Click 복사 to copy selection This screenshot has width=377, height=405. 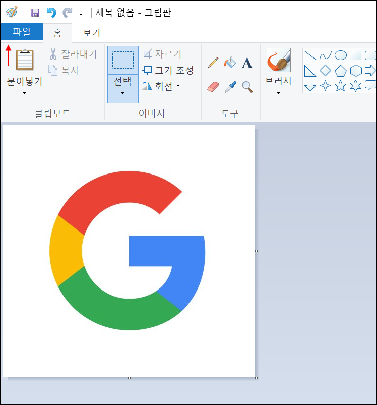[64, 70]
